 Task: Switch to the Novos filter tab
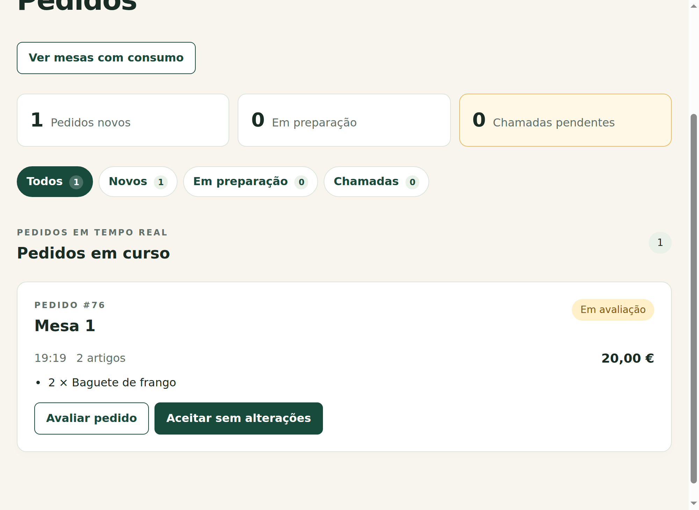tap(138, 182)
